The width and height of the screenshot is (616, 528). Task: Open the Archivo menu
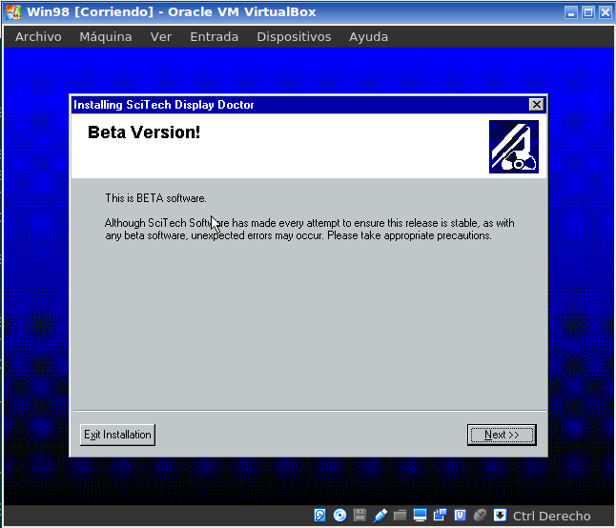click(38, 37)
